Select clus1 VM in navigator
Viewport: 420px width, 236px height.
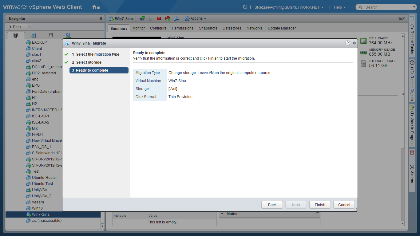click(36, 55)
